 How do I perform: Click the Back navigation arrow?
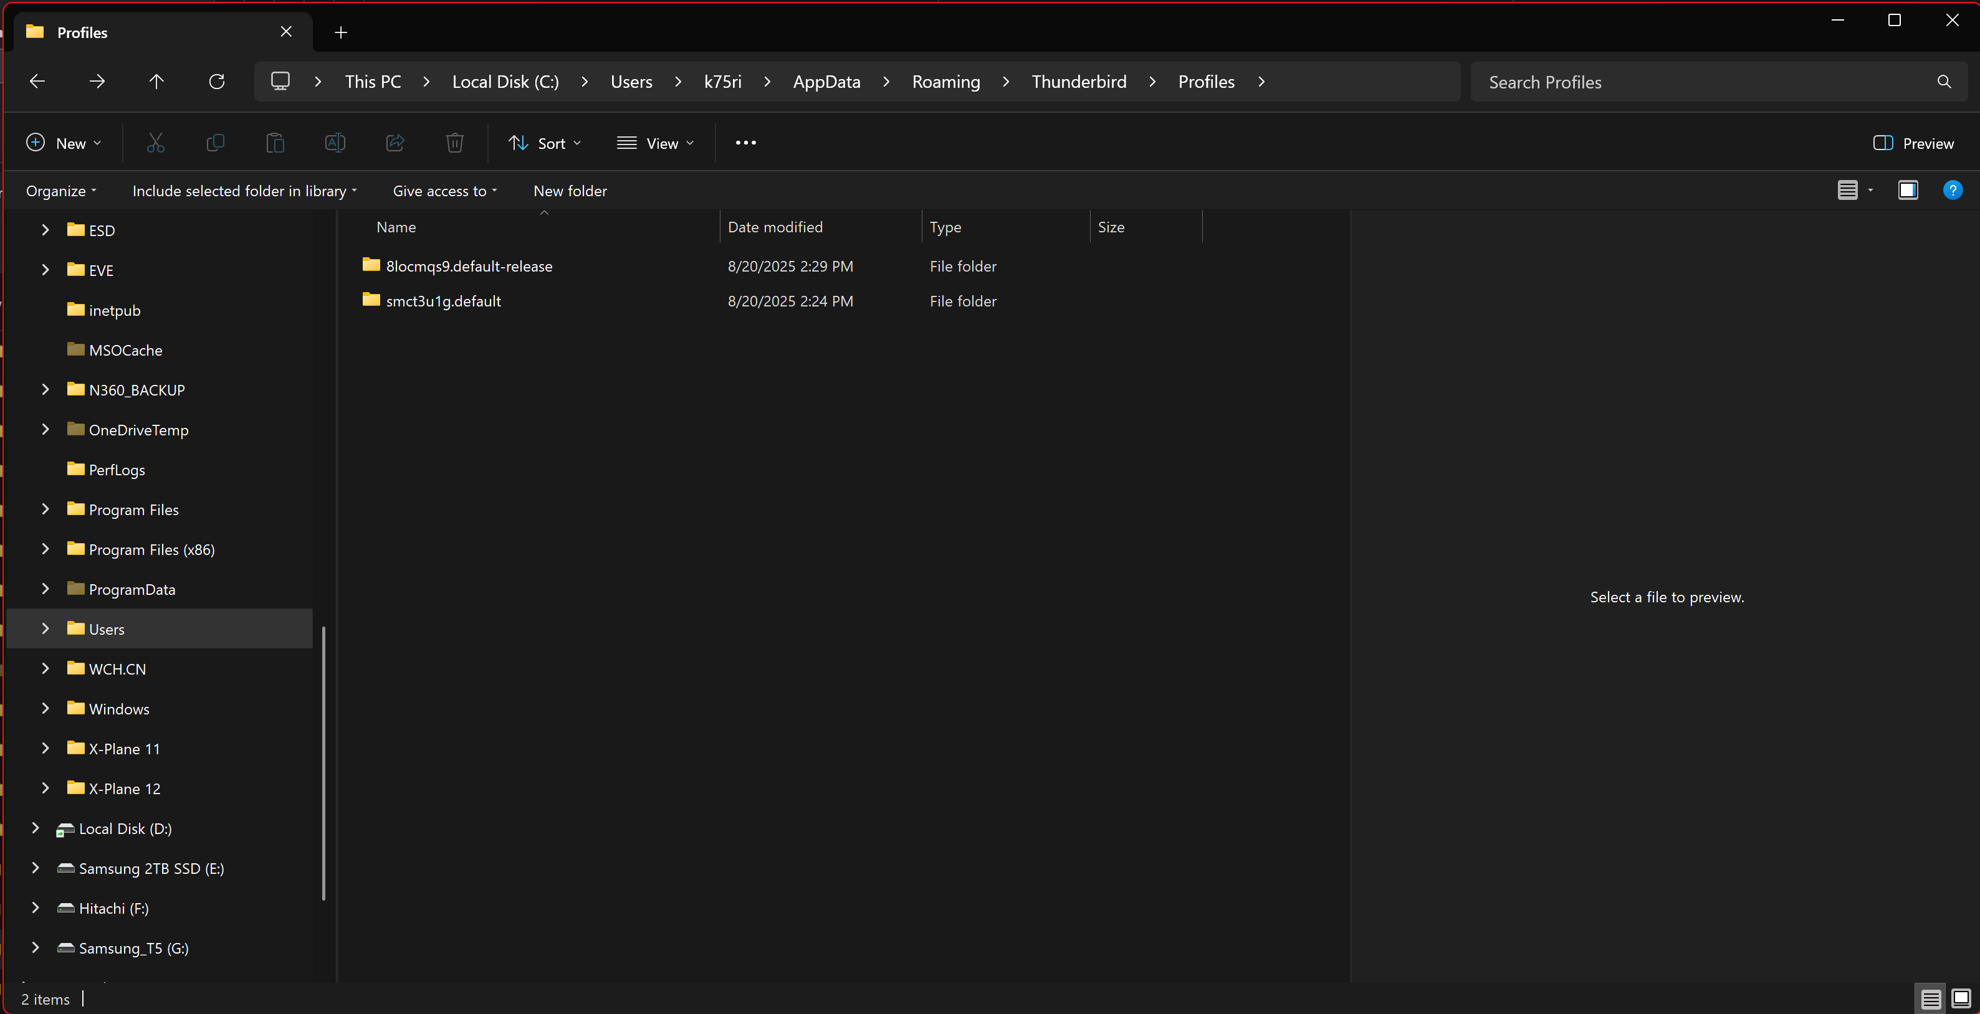tap(37, 82)
